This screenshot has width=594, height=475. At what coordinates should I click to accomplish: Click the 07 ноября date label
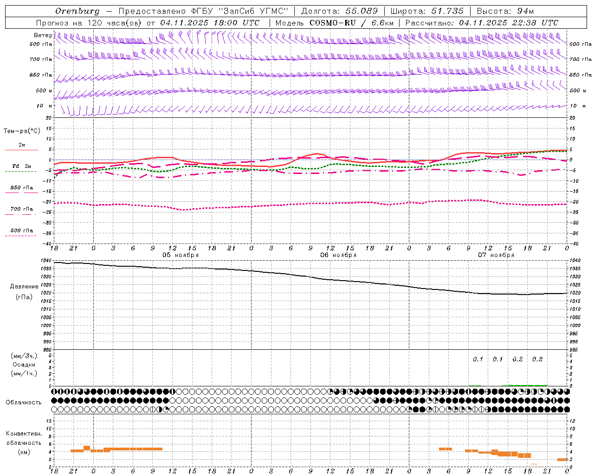tap(496, 255)
